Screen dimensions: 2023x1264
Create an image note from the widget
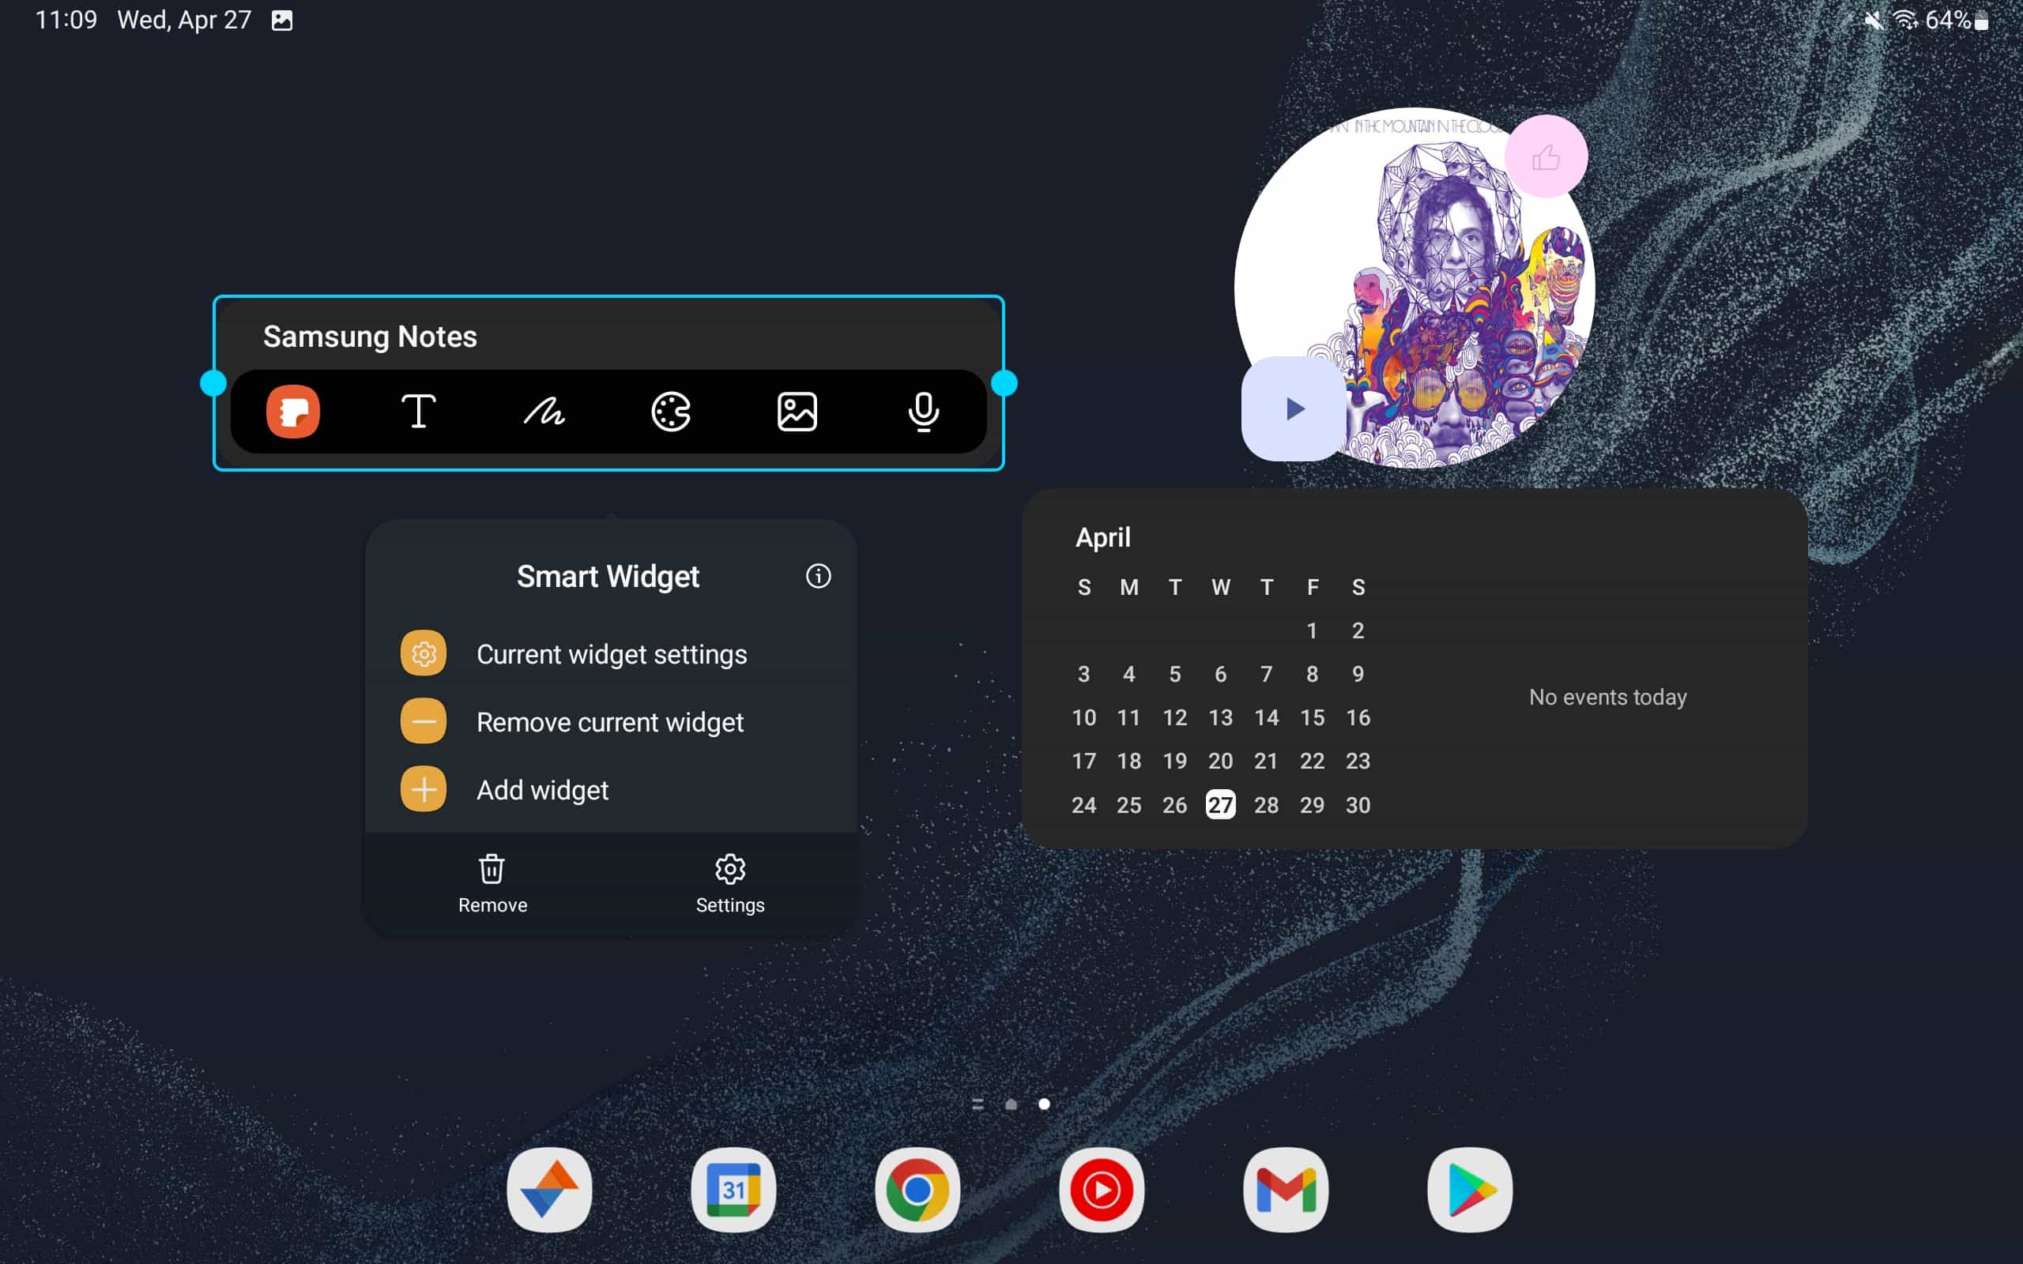[x=797, y=412]
